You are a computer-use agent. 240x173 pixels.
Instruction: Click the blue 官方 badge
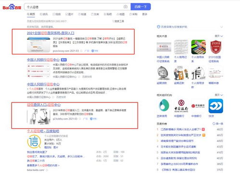(x=64, y=60)
